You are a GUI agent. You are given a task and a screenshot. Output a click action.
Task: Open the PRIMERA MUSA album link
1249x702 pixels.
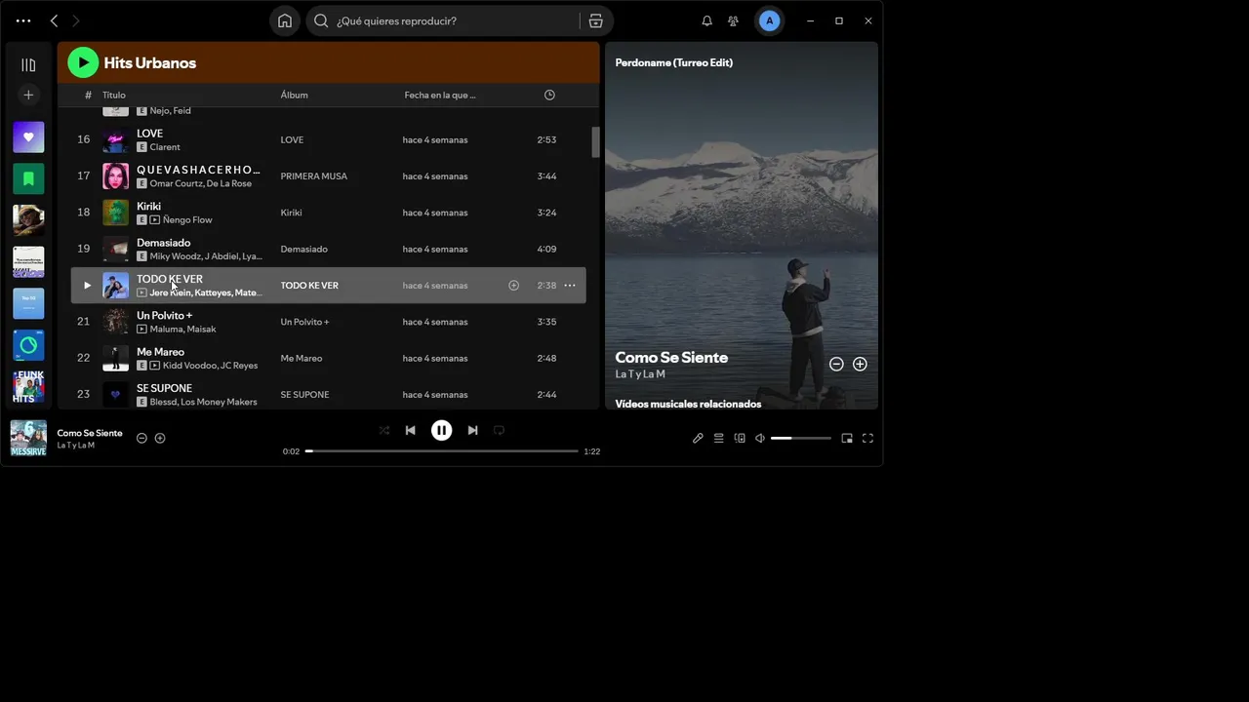313,176
